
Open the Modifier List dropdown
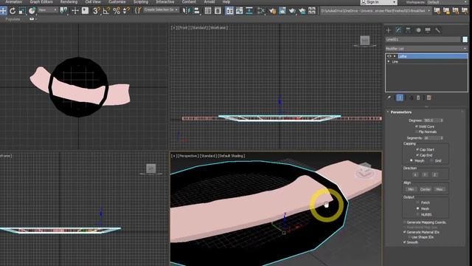(x=426, y=49)
